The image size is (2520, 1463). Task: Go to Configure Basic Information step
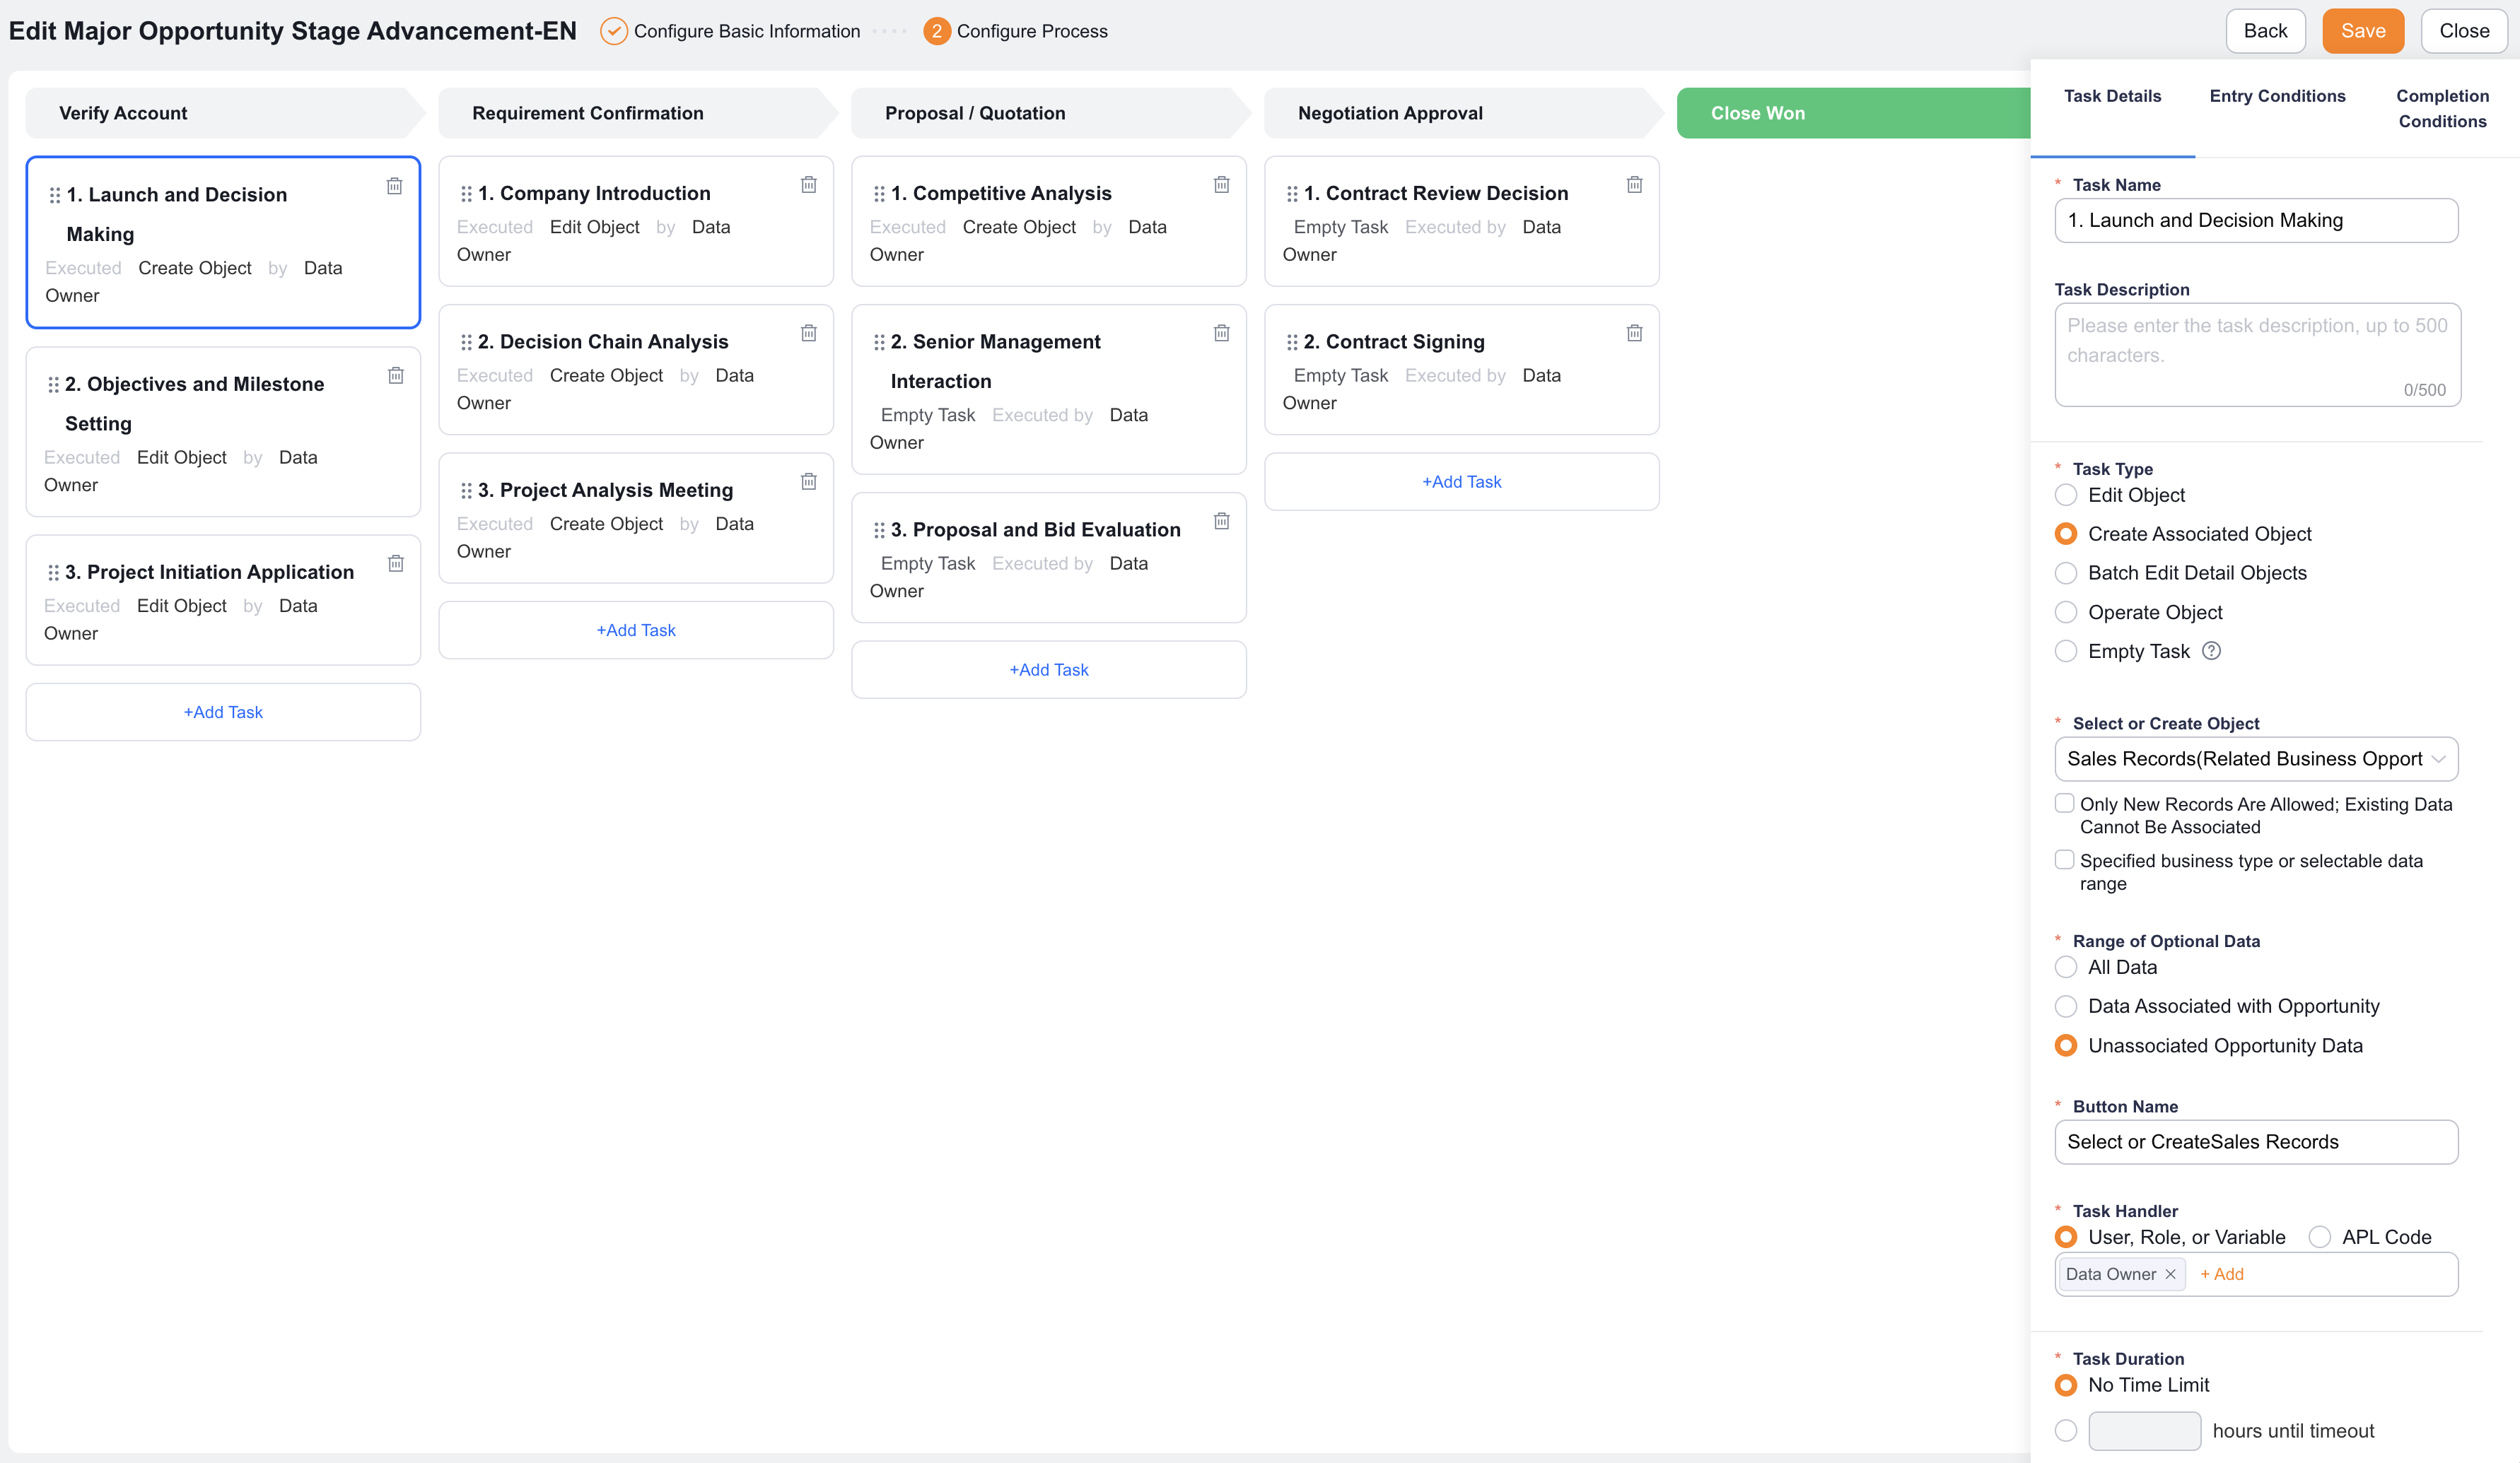(730, 31)
